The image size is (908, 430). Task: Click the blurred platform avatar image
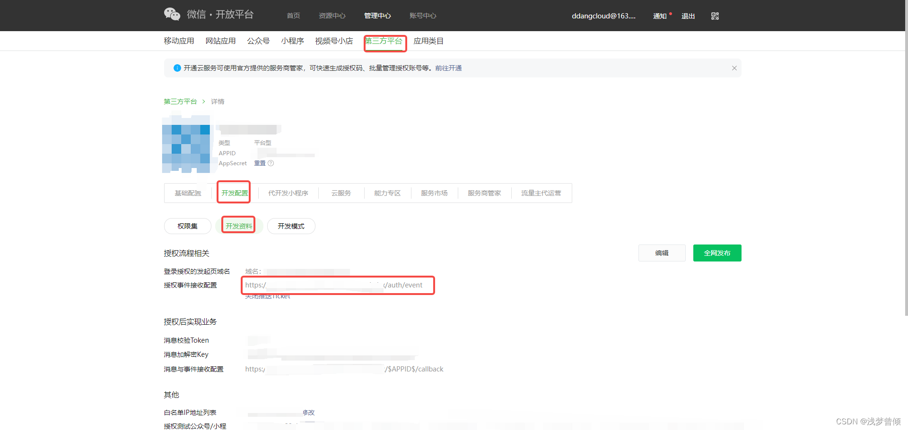point(186,144)
